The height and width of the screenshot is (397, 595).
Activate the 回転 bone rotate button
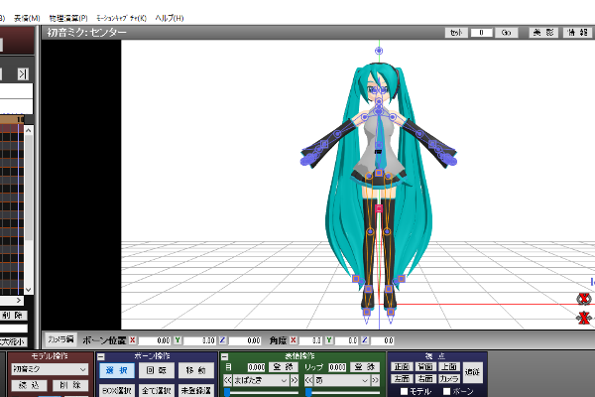click(x=157, y=370)
